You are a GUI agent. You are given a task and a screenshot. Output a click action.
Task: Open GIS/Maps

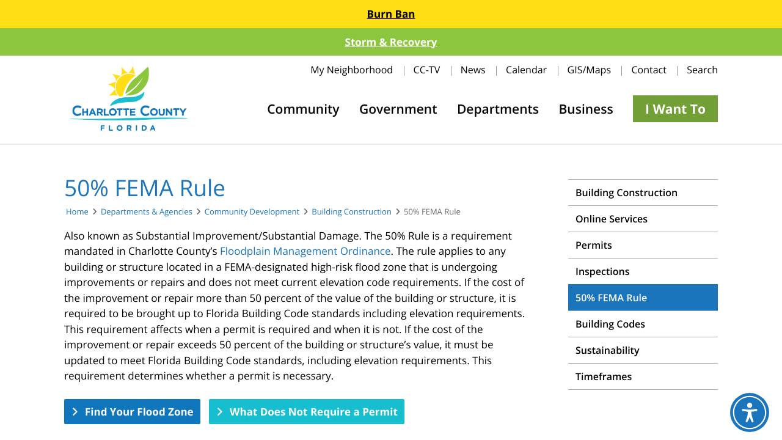point(588,70)
